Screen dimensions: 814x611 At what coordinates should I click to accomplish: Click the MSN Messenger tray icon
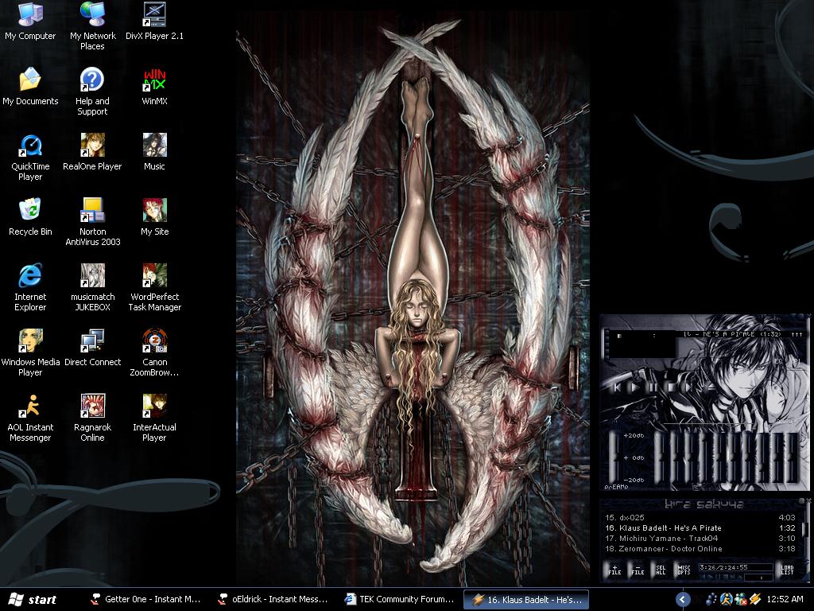[741, 599]
